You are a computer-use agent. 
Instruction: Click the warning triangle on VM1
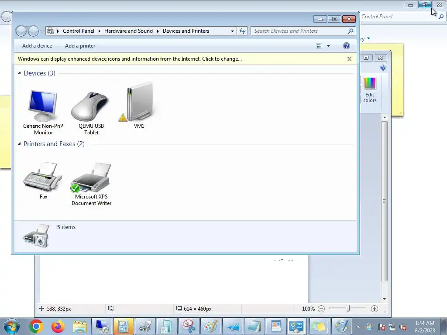pos(123,117)
